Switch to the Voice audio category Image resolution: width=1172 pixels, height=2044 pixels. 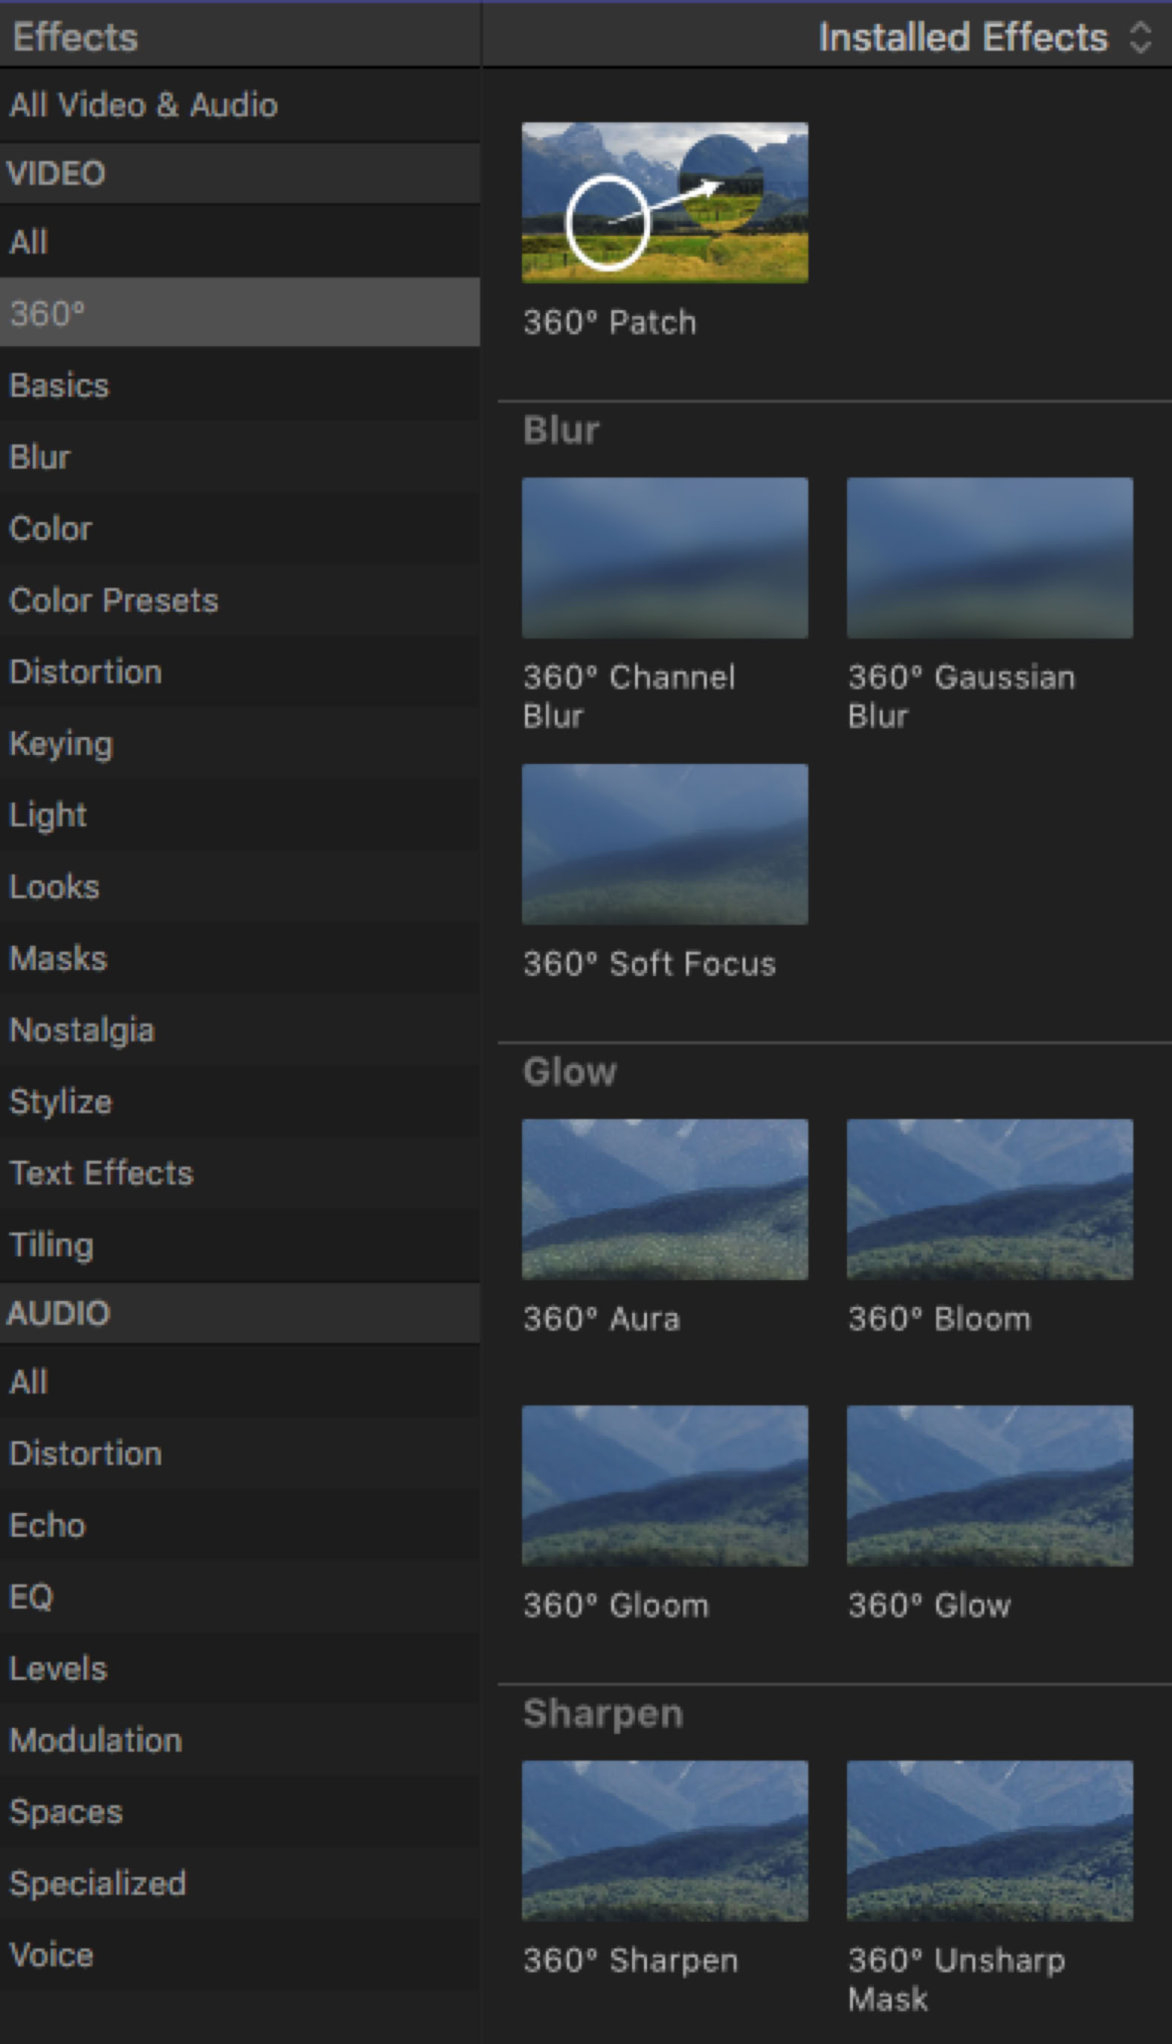51,1955
